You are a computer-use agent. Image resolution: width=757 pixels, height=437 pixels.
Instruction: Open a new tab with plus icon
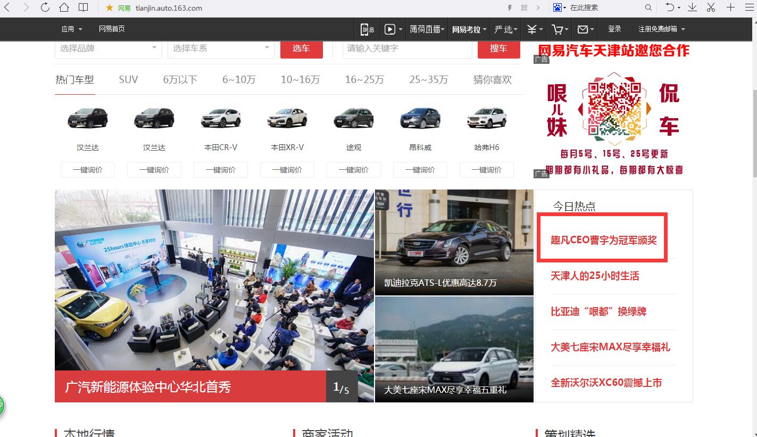731,7
